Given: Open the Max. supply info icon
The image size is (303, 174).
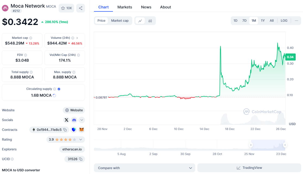Looking at the screenshot, I should click(74, 72).
